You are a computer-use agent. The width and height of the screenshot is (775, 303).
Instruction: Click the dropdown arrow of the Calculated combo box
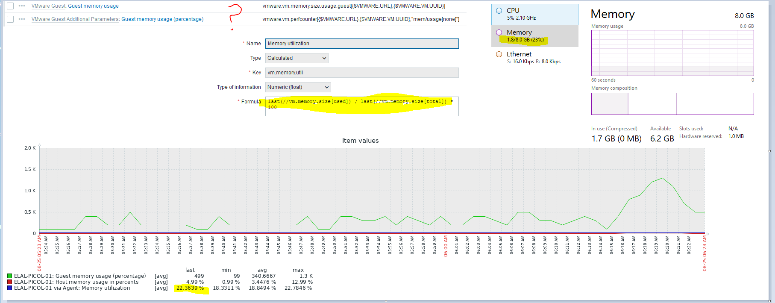coord(324,58)
